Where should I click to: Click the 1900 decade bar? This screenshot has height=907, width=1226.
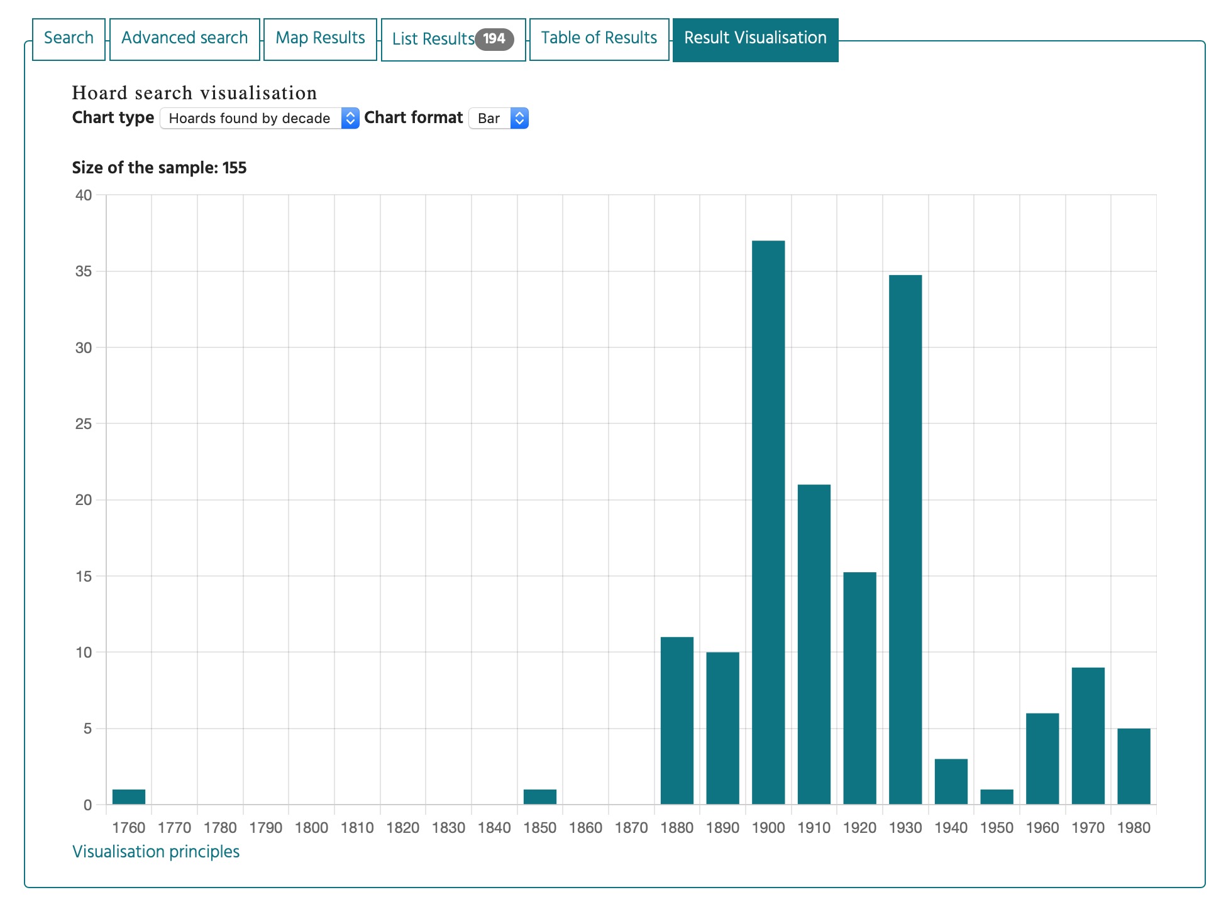(768, 521)
